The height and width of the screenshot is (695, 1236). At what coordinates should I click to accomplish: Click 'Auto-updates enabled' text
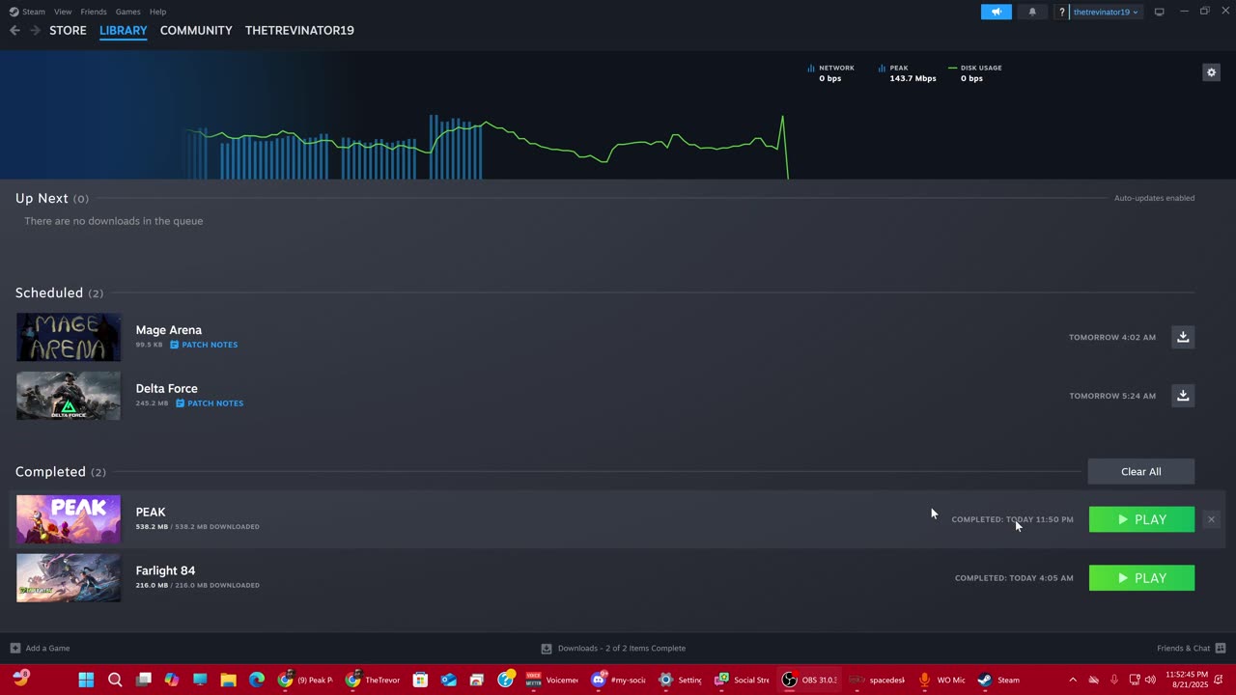(x=1155, y=198)
